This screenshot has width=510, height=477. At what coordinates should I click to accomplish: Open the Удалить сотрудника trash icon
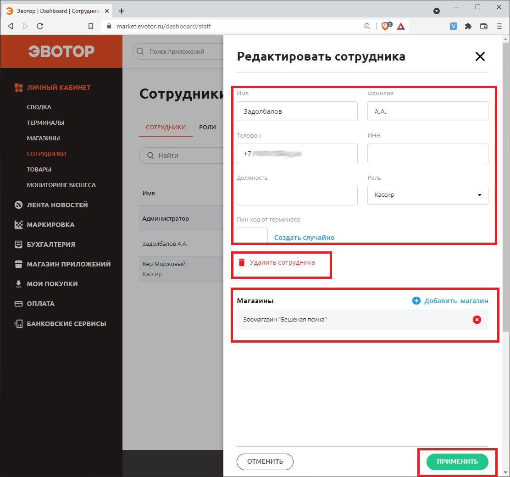(x=242, y=262)
